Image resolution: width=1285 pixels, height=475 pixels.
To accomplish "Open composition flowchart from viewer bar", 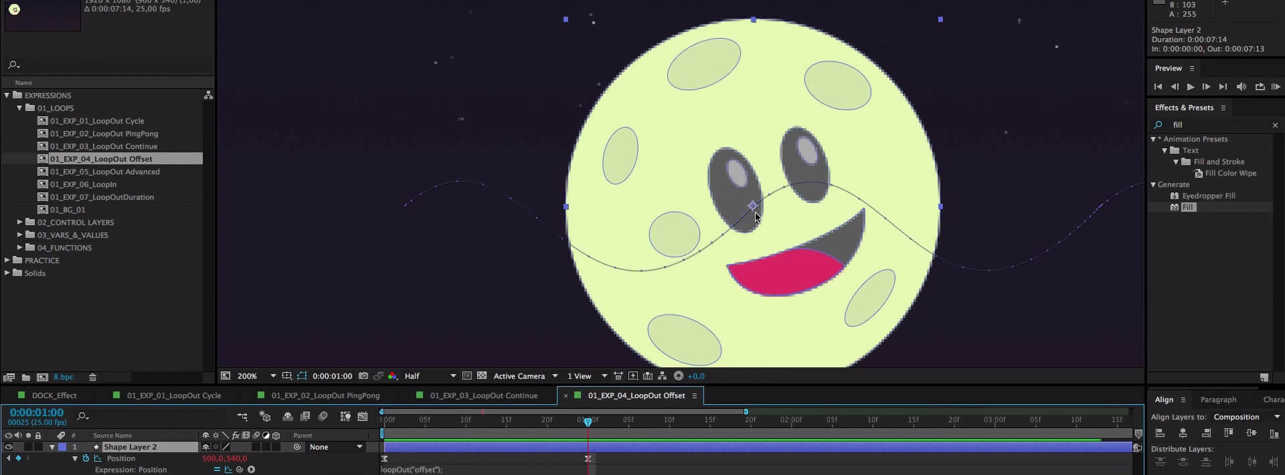I will [x=663, y=376].
